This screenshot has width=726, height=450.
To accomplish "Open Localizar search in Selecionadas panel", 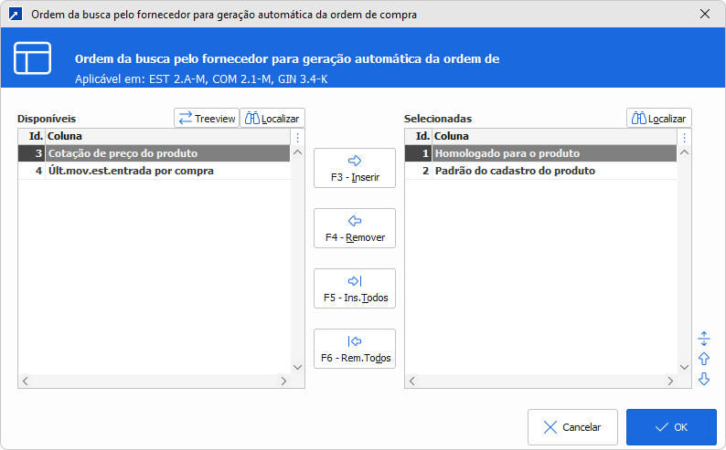I will tap(659, 118).
